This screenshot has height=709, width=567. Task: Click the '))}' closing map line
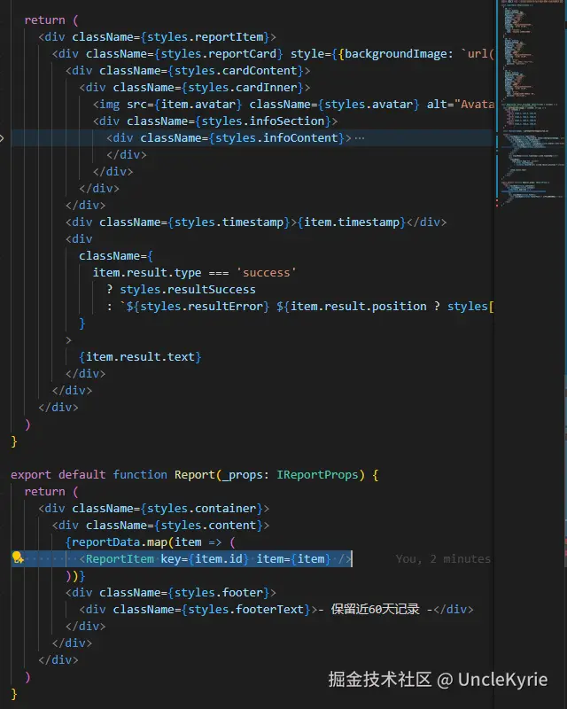tap(75, 575)
